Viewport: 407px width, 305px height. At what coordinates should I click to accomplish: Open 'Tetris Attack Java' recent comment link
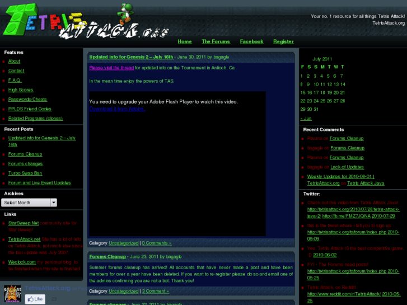(x=366, y=183)
